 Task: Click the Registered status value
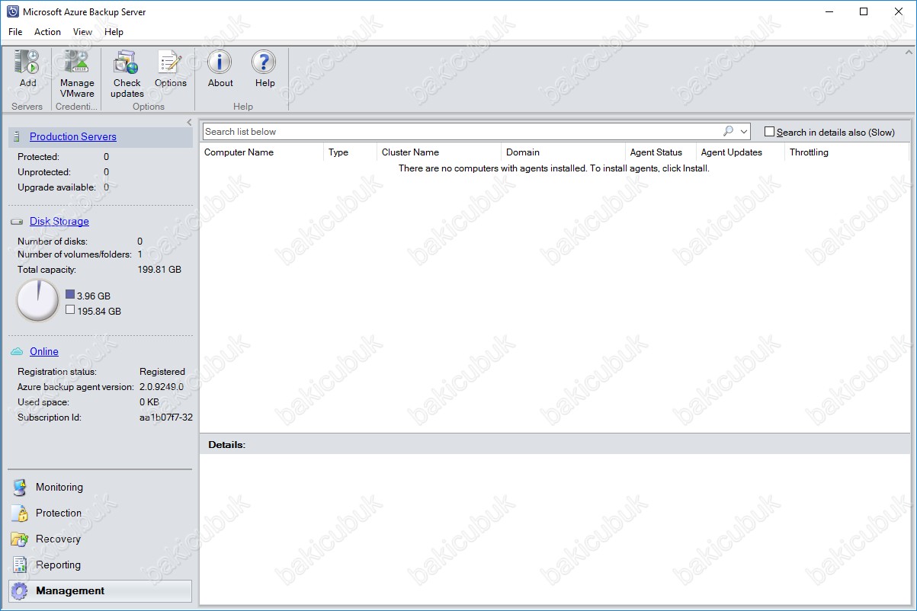[162, 372]
